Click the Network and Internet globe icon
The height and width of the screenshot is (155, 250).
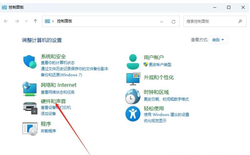[30, 89]
